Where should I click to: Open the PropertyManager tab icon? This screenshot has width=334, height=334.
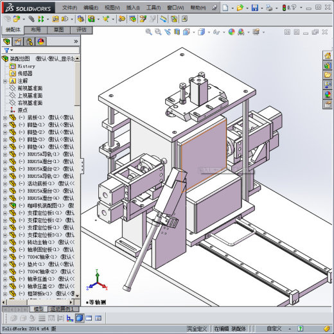tap(18, 41)
